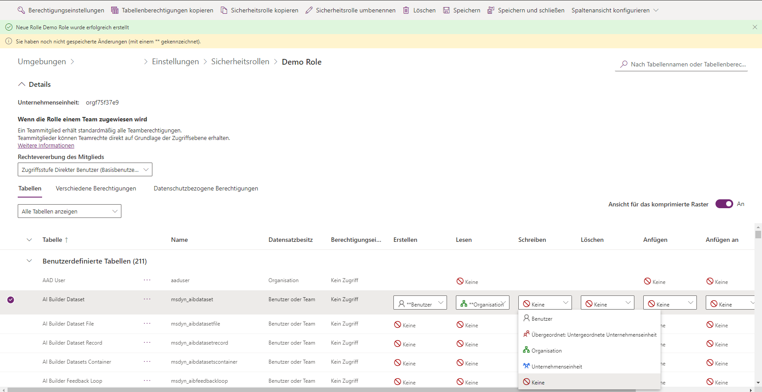Select Übergeordnet: Untergeordnete Unternehmenseinheit option
This screenshot has height=392, width=762.
tap(589, 334)
